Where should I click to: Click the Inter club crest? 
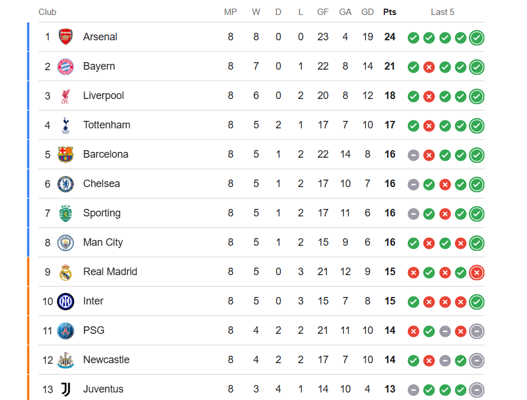click(66, 302)
